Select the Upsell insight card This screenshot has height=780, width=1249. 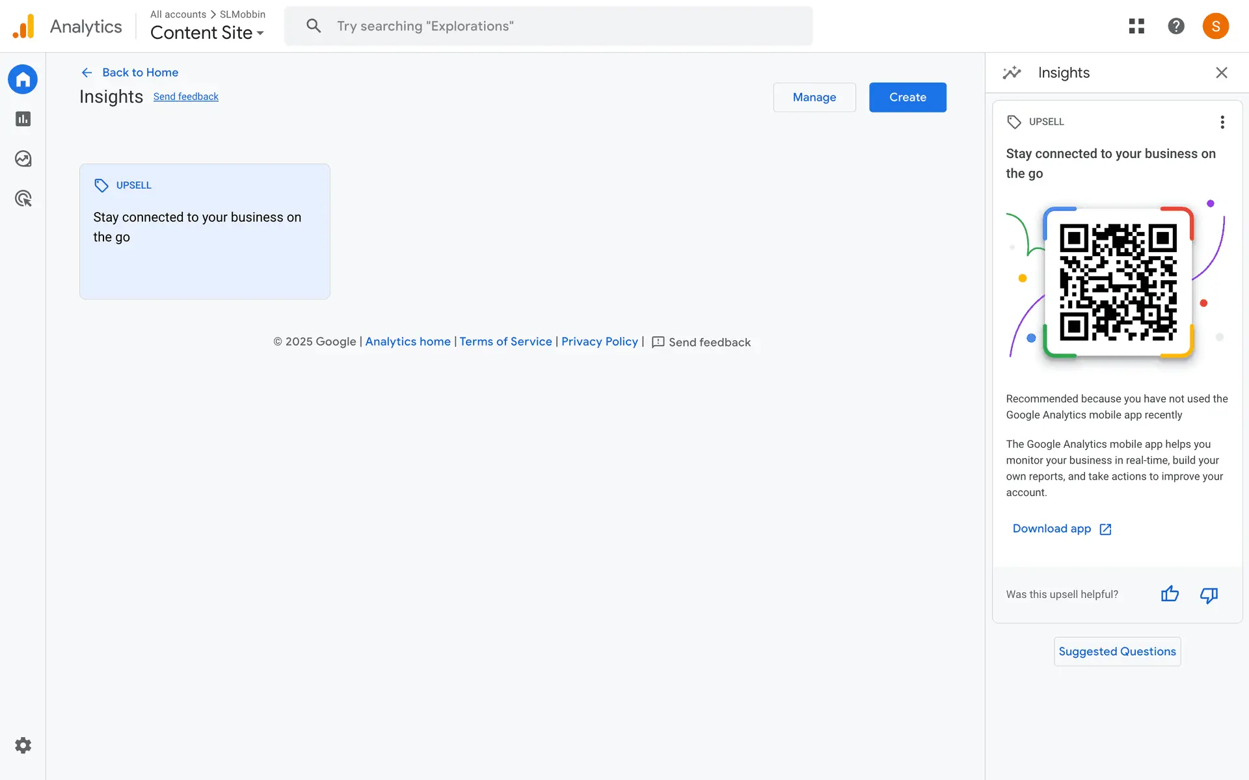[x=204, y=231]
